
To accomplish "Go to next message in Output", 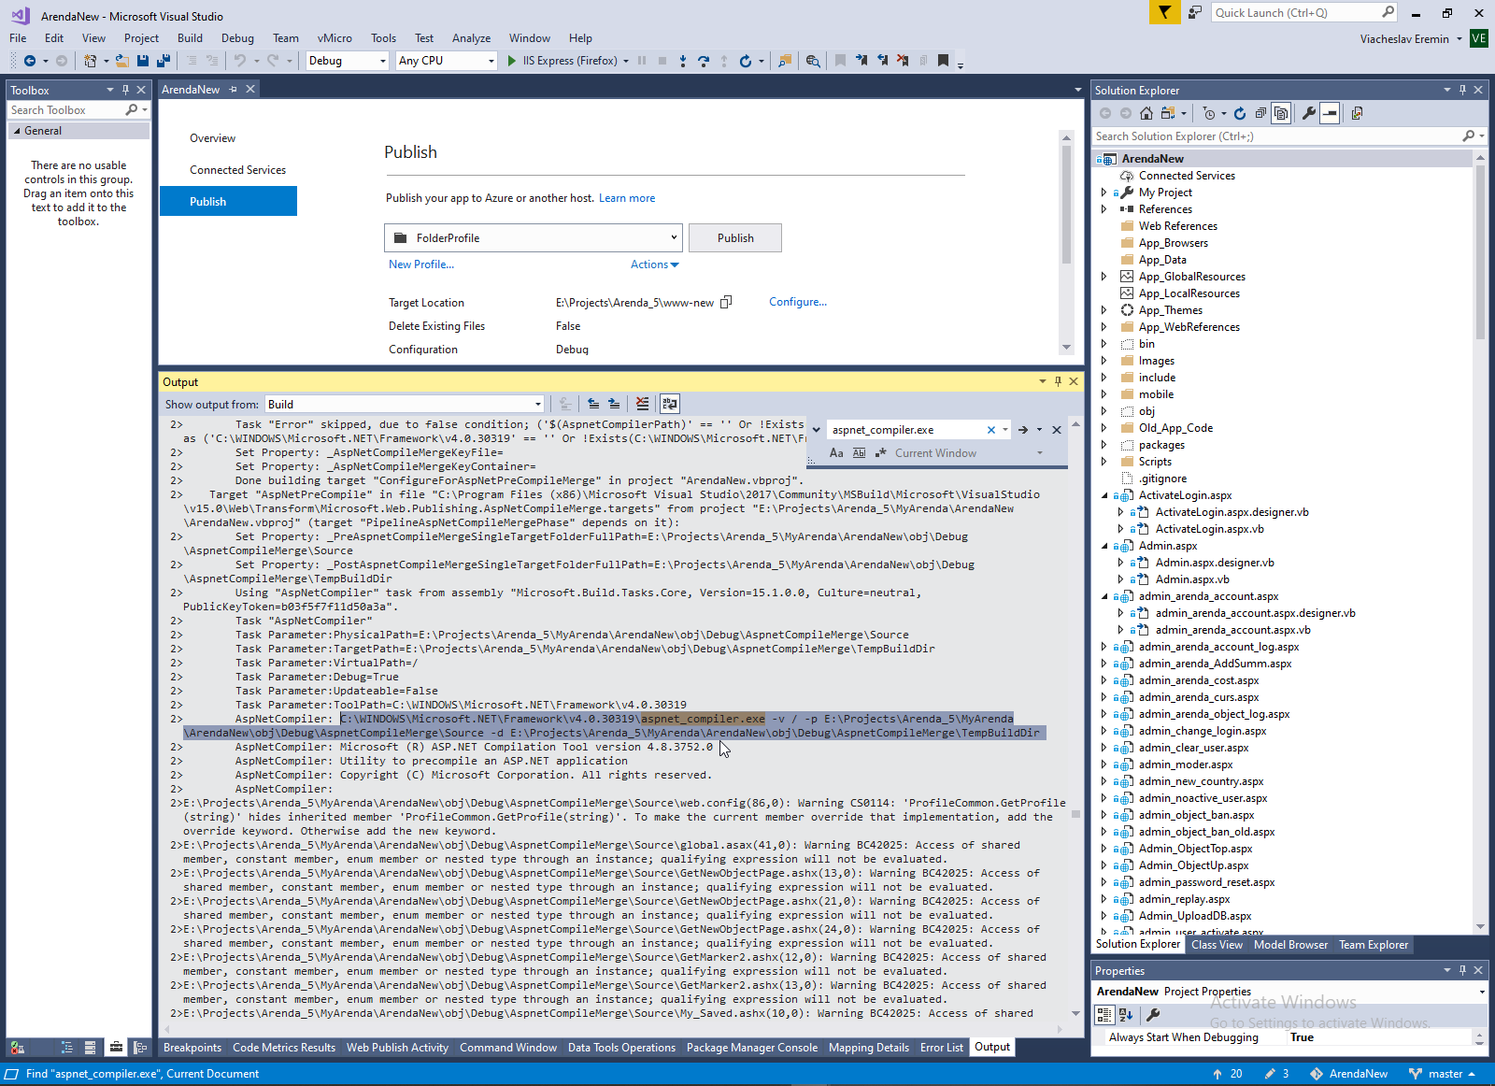I will pos(614,404).
